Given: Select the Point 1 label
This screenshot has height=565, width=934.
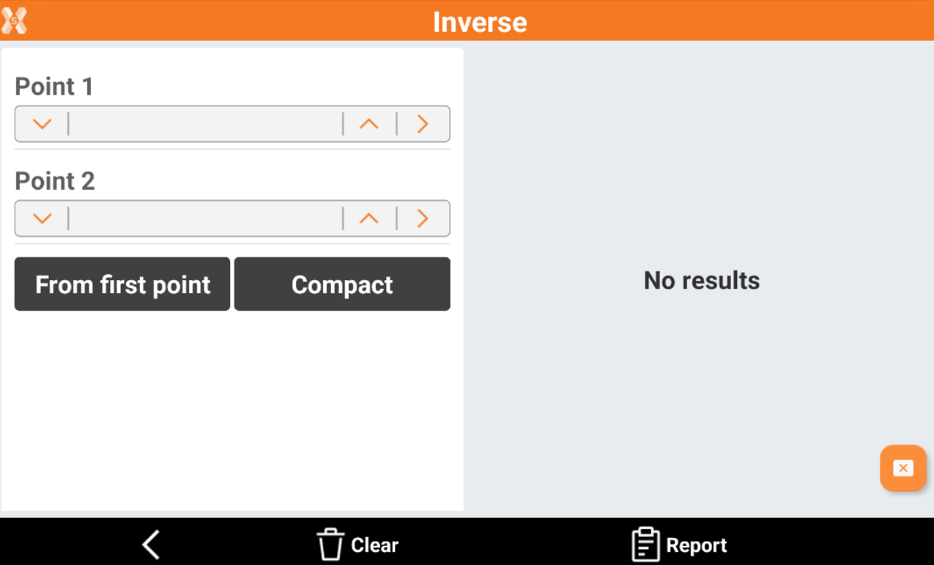Looking at the screenshot, I should click(54, 86).
